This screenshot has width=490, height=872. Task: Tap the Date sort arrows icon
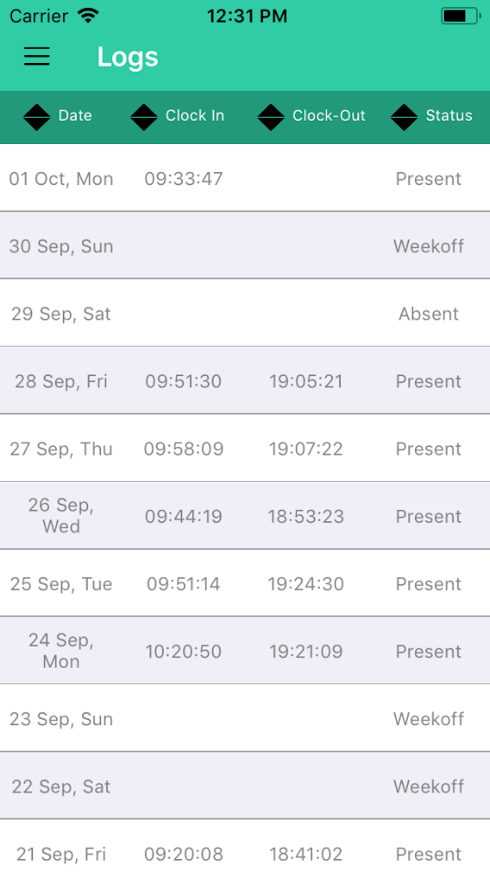pyautogui.click(x=37, y=117)
